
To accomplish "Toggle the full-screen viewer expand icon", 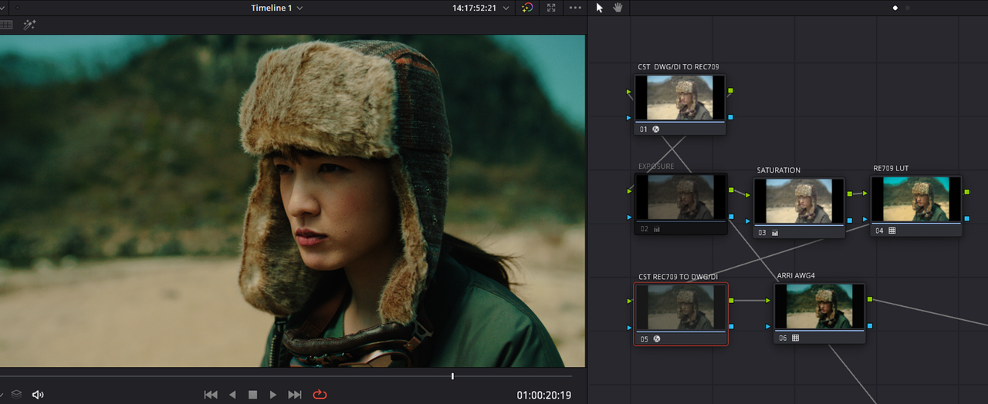I will [551, 8].
